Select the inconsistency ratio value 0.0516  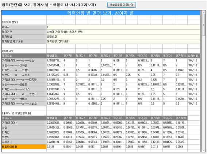119,147
